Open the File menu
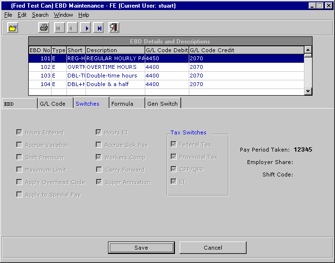The image size is (335, 263). pos(8,15)
